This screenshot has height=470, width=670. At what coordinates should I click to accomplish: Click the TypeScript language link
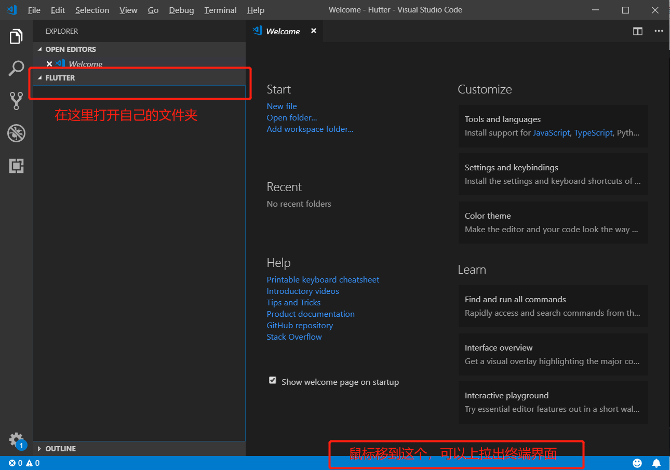[594, 132]
